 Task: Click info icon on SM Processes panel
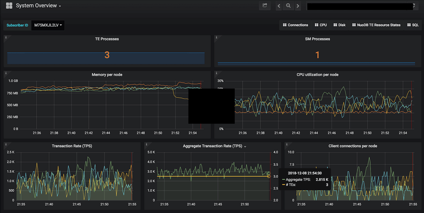(x=216, y=37)
